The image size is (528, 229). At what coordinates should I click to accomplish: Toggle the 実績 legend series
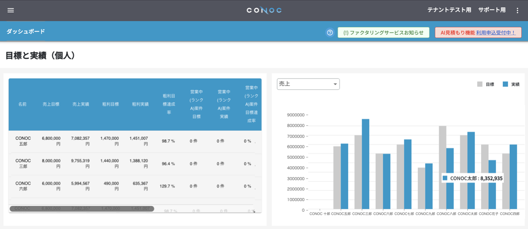(x=511, y=84)
